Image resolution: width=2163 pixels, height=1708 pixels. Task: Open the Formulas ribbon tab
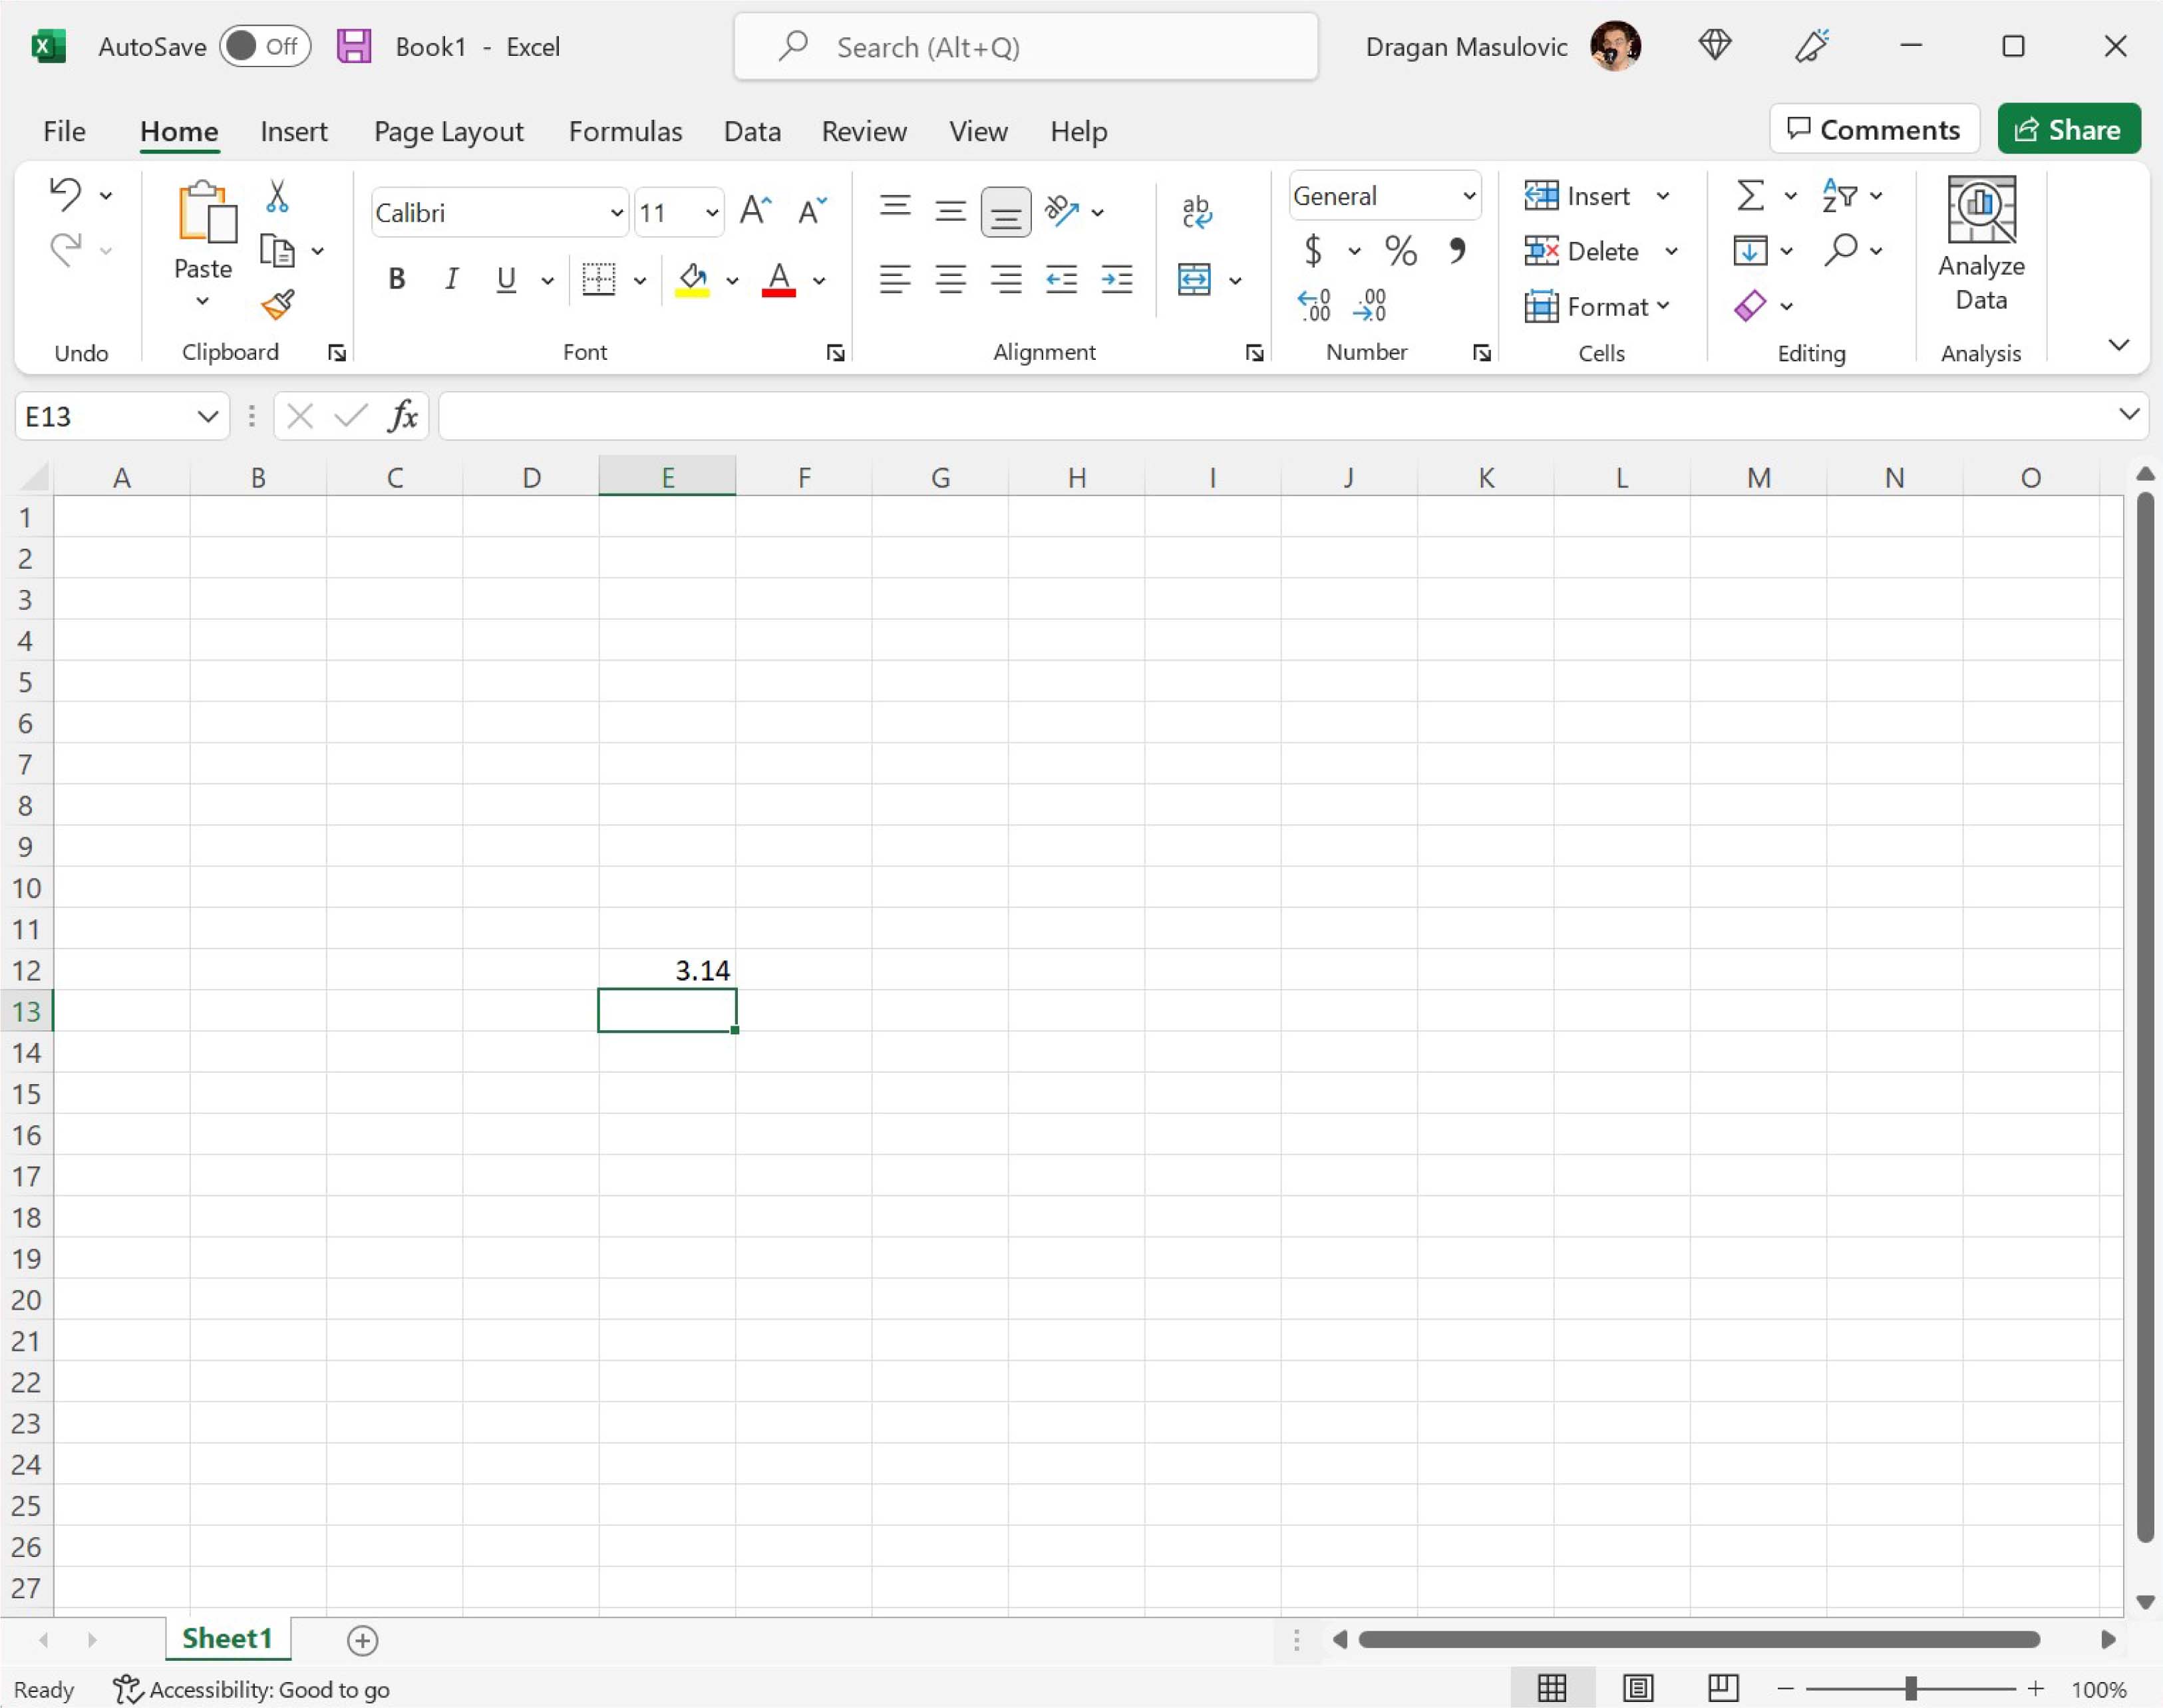(x=625, y=131)
